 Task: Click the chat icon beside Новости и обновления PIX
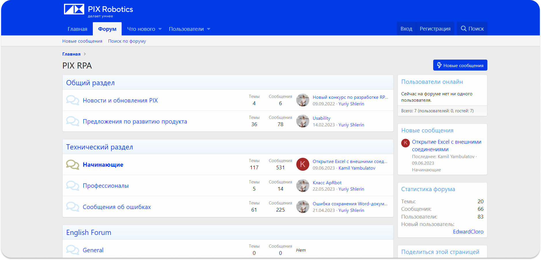pos(72,100)
